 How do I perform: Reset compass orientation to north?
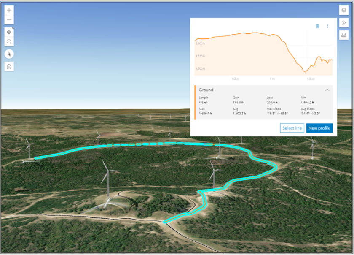click(9, 54)
